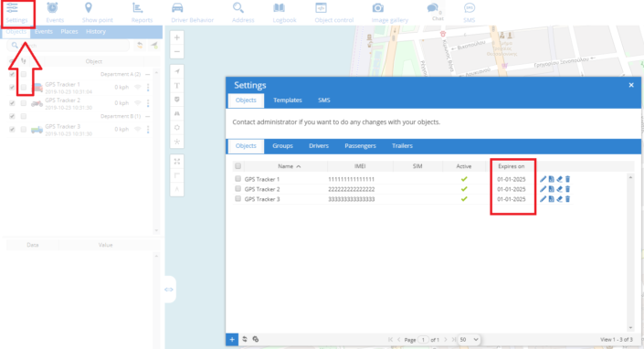Toggle follow checkbox for GPS Tracker 2 in sidebar
644x349 pixels.
coord(24,103)
